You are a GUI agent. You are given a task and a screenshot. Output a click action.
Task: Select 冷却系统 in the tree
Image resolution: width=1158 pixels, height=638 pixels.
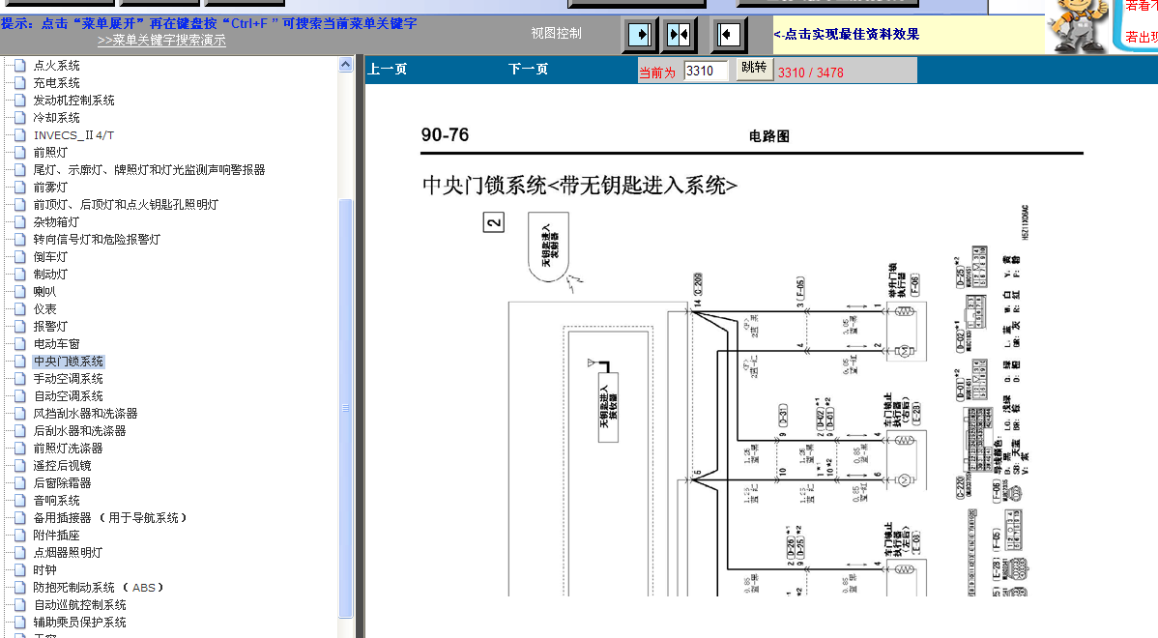pyautogui.click(x=56, y=118)
